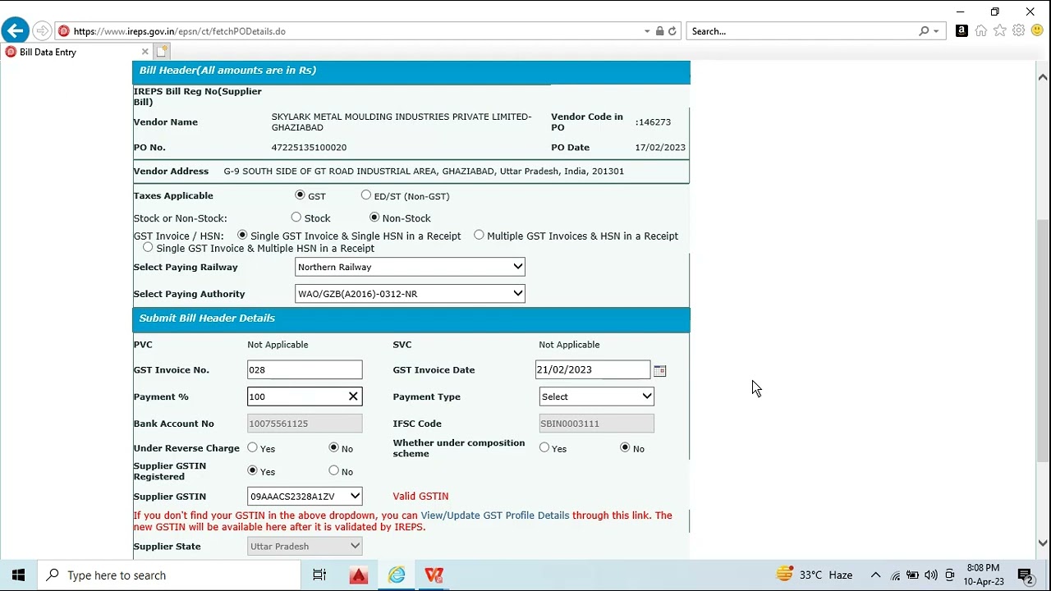Click GST Invoice No. input field
Screen dimensions: 1051x591
coord(305,369)
